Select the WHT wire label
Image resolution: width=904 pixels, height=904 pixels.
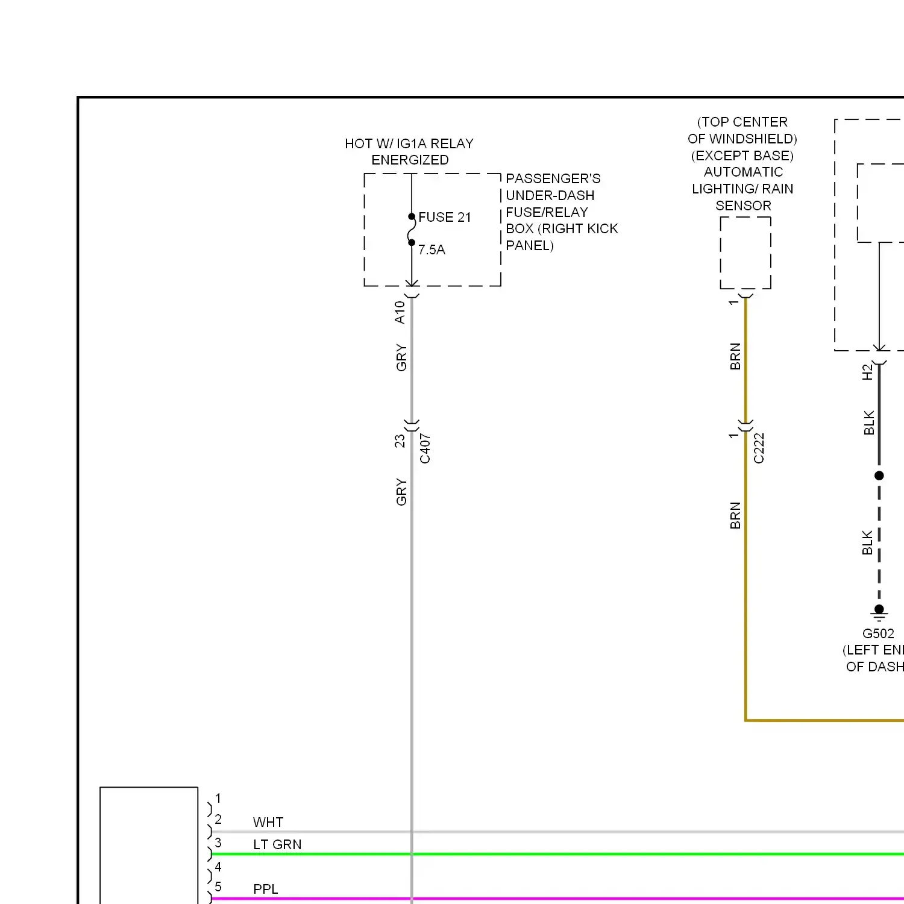click(268, 823)
